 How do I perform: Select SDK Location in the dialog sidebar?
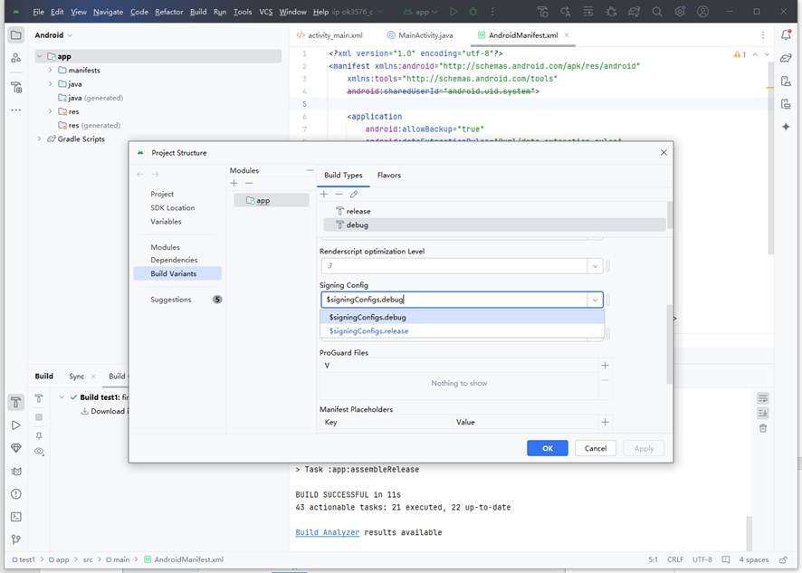coord(172,208)
